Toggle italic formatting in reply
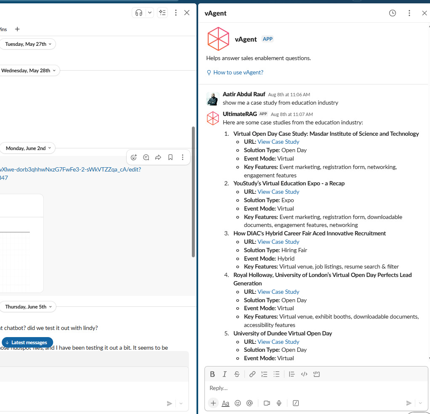Screen dimensions: 430x414 225,374
